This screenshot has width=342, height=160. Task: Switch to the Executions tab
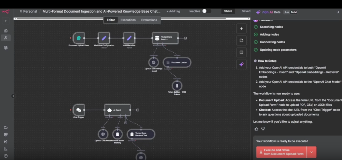[128, 20]
